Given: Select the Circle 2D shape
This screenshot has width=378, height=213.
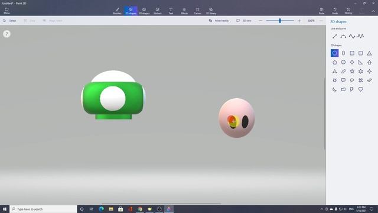Looking at the screenshot, I should click(335, 53).
